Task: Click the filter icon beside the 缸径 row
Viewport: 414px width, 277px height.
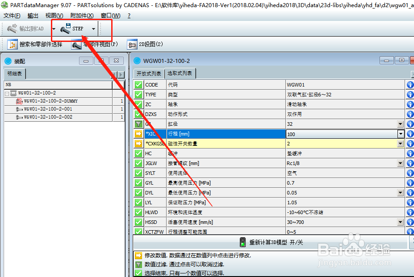Action: coord(138,124)
